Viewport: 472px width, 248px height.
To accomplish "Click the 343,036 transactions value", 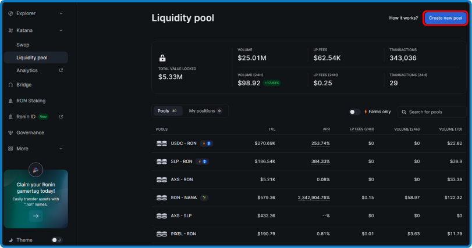I will (403, 58).
